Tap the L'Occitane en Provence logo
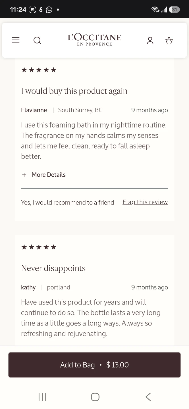Screen dimensions: 189x409 (x=94, y=40)
